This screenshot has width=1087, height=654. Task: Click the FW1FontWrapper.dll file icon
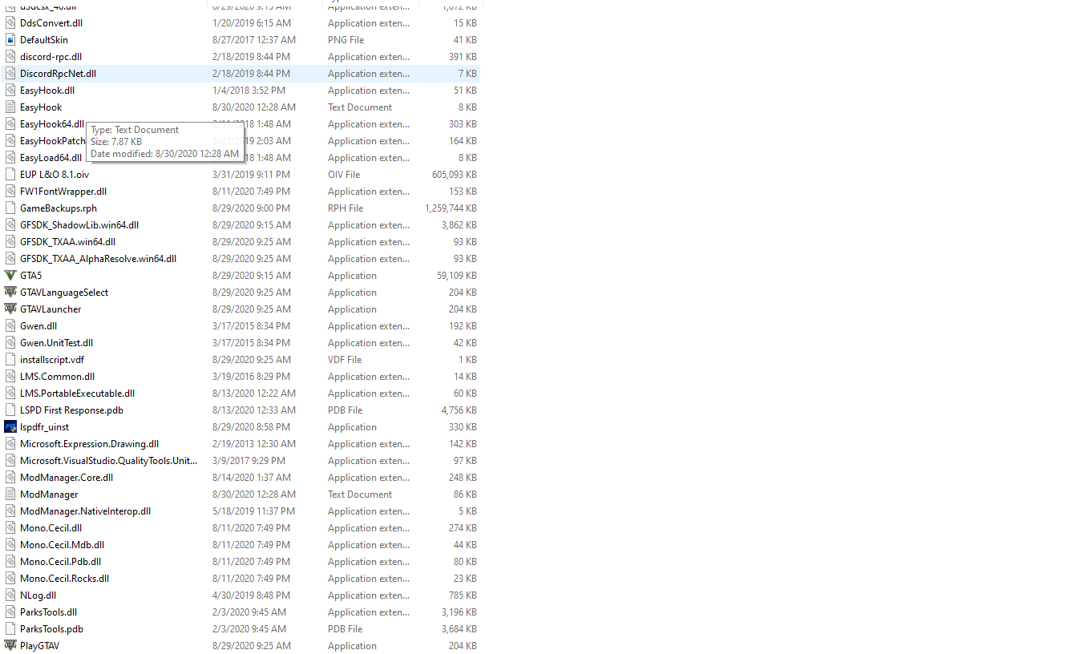click(x=10, y=192)
